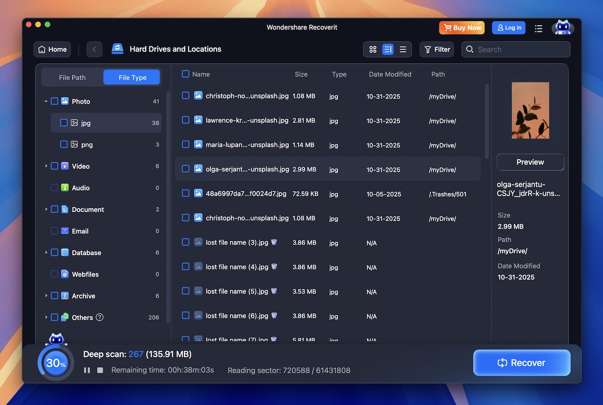Image resolution: width=603 pixels, height=405 pixels.
Task: Open the recovery task list icon
Action: [x=538, y=28]
